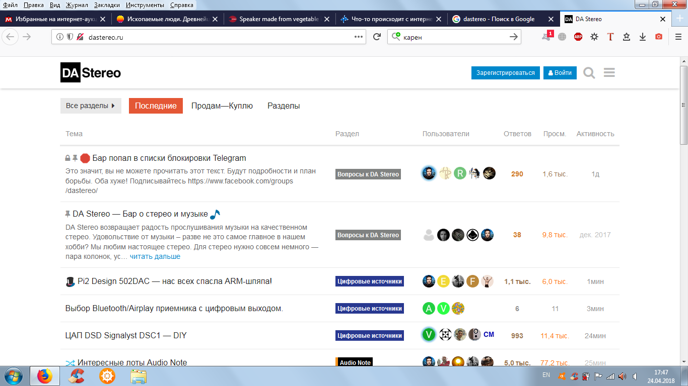The image size is (688, 386).
Task: Click the Adblock Plus ABP icon
Action: click(578, 37)
